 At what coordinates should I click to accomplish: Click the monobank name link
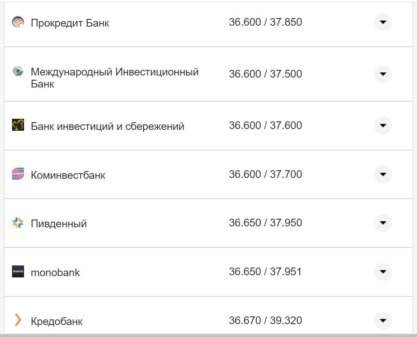(x=55, y=272)
